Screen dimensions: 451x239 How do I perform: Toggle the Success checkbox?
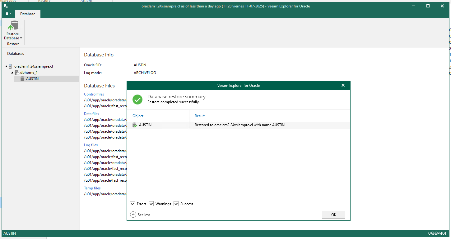click(x=176, y=204)
